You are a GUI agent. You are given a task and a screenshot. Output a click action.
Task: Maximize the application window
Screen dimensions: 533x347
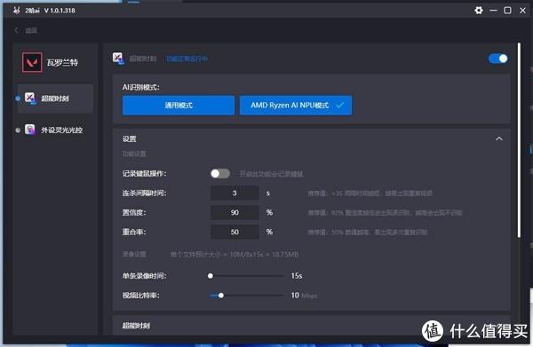pos(507,10)
